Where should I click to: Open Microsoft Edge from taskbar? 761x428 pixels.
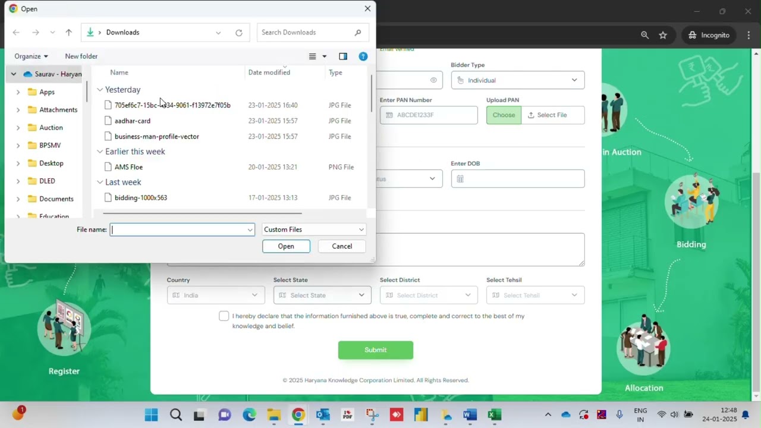click(x=249, y=415)
